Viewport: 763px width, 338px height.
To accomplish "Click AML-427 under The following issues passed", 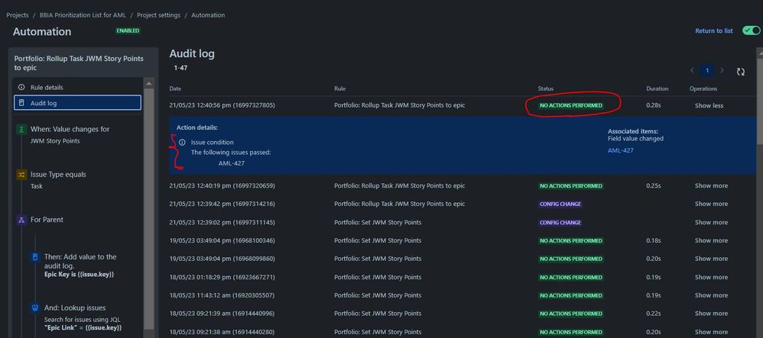I will click(232, 163).
